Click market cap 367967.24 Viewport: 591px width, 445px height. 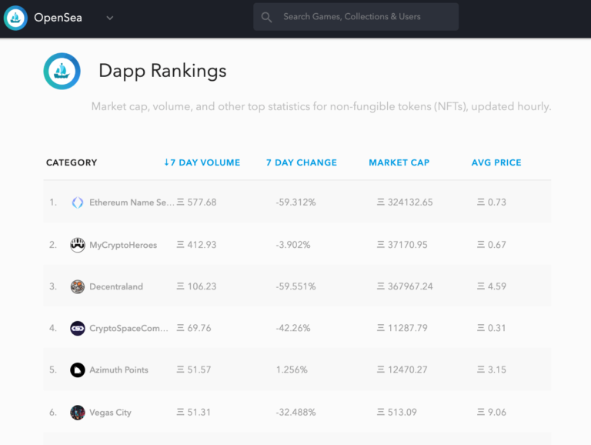(406, 286)
